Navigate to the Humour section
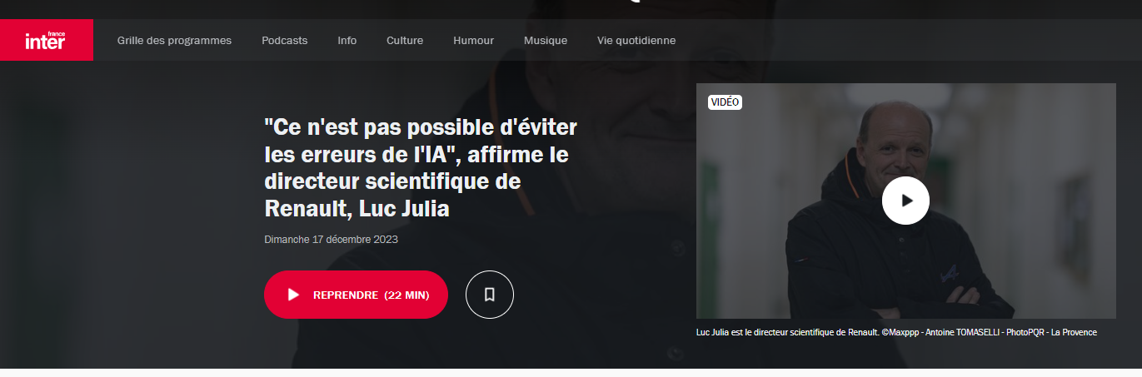 (473, 40)
